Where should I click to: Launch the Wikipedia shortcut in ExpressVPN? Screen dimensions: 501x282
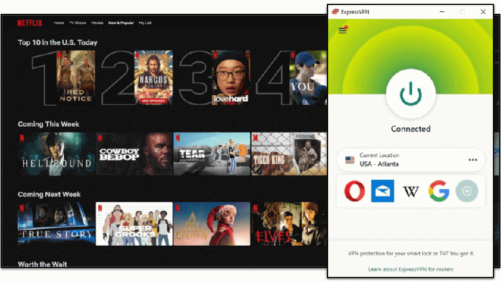(411, 192)
